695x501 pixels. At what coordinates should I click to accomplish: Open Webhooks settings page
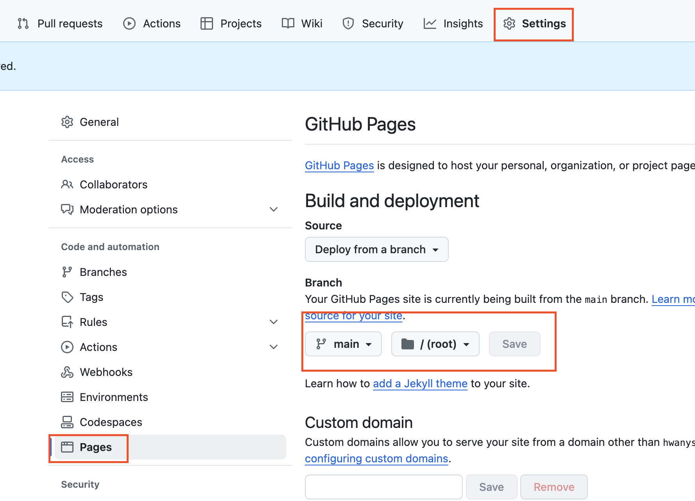[x=170, y=372]
